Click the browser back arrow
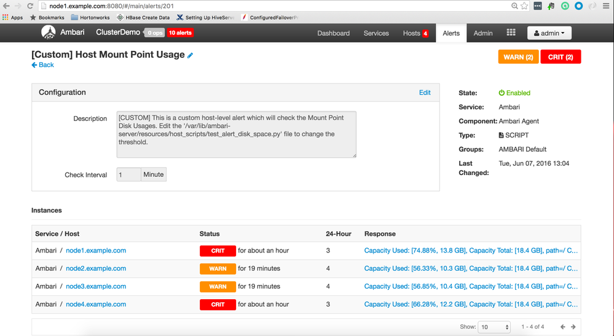The image size is (614, 336). click(6, 6)
